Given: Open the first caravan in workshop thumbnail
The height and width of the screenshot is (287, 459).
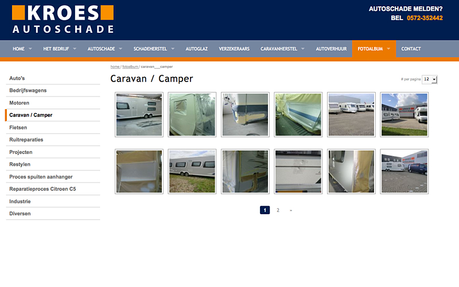Looking at the screenshot, I should coord(139,114).
